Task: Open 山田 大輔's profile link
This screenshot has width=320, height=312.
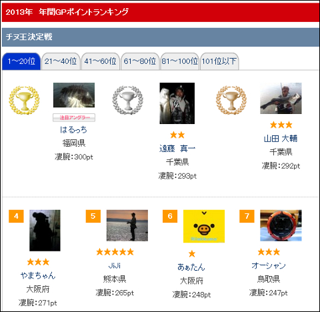Action: coord(281,139)
